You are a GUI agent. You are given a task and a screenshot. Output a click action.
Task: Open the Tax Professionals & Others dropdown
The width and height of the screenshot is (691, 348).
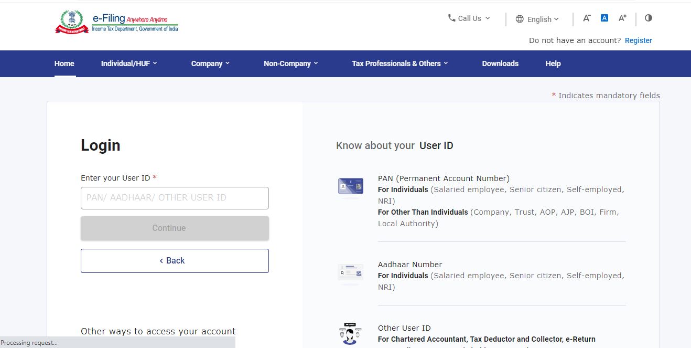click(400, 64)
